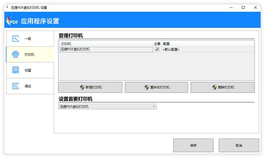Open the 调试 tab

click(x=30, y=86)
